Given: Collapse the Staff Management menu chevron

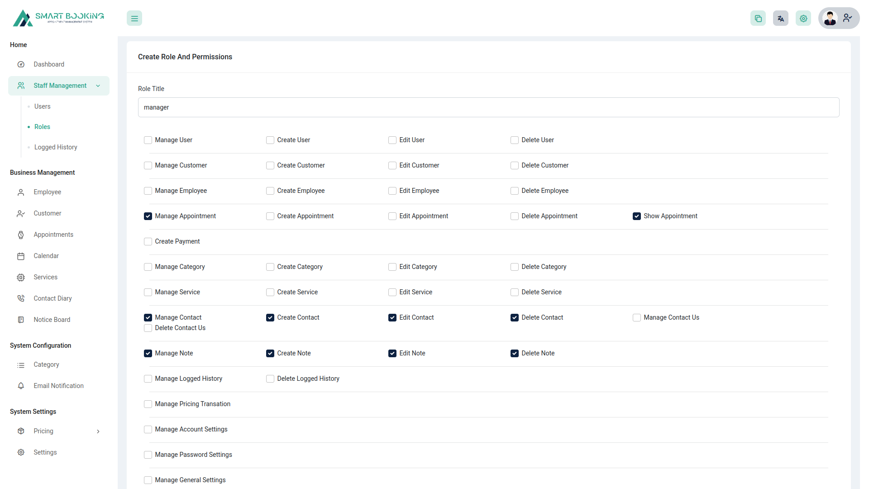Looking at the screenshot, I should click(98, 86).
